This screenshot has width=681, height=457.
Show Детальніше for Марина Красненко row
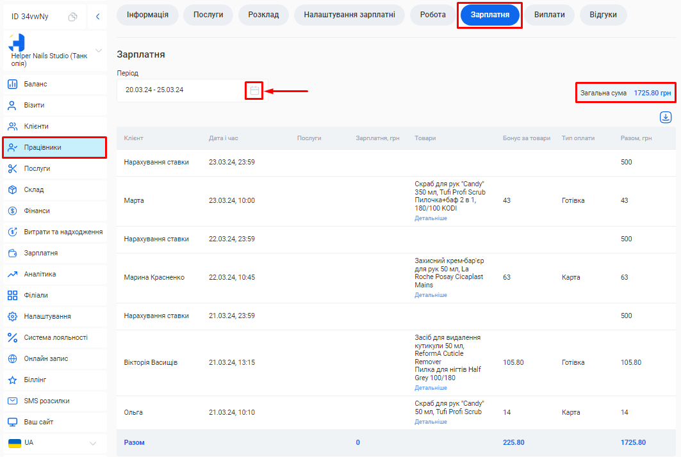point(431,295)
